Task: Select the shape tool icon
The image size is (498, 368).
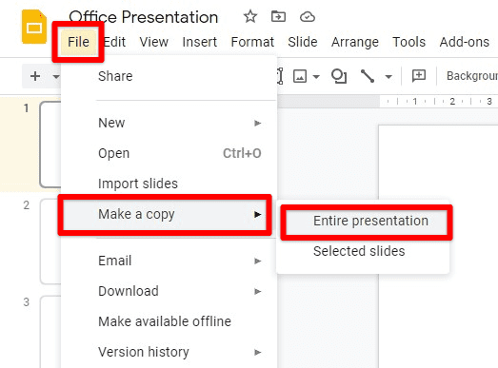Action: (339, 76)
